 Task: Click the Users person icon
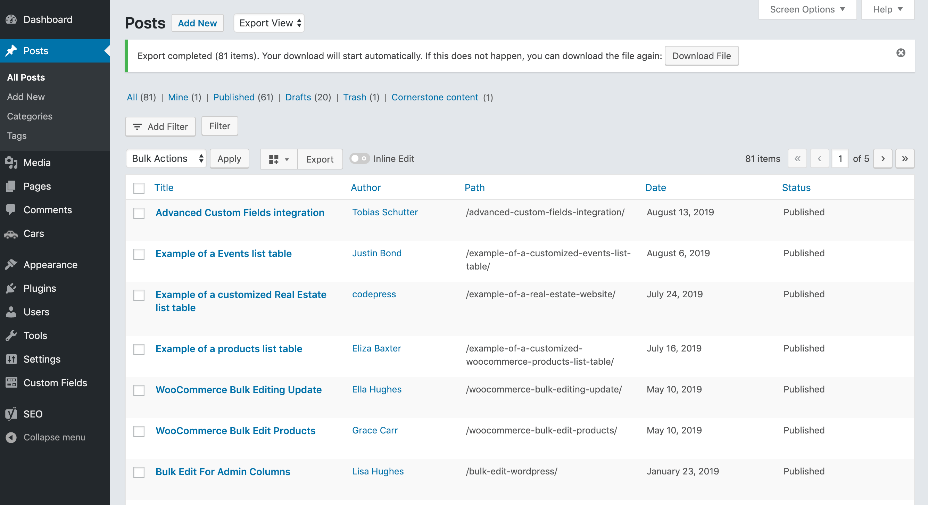pos(11,312)
